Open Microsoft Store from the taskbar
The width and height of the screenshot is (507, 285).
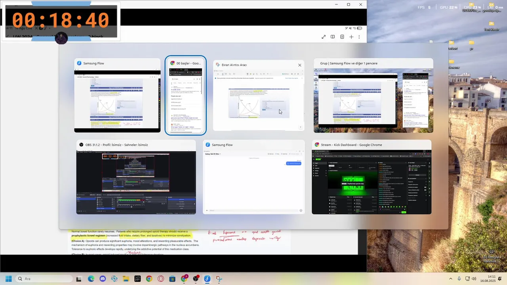[x=172, y=279]
